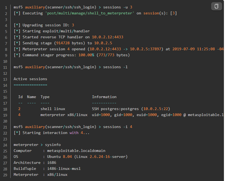
Task: Click the 'meterpreter' prompt on line 24
Action: (26, 145)
